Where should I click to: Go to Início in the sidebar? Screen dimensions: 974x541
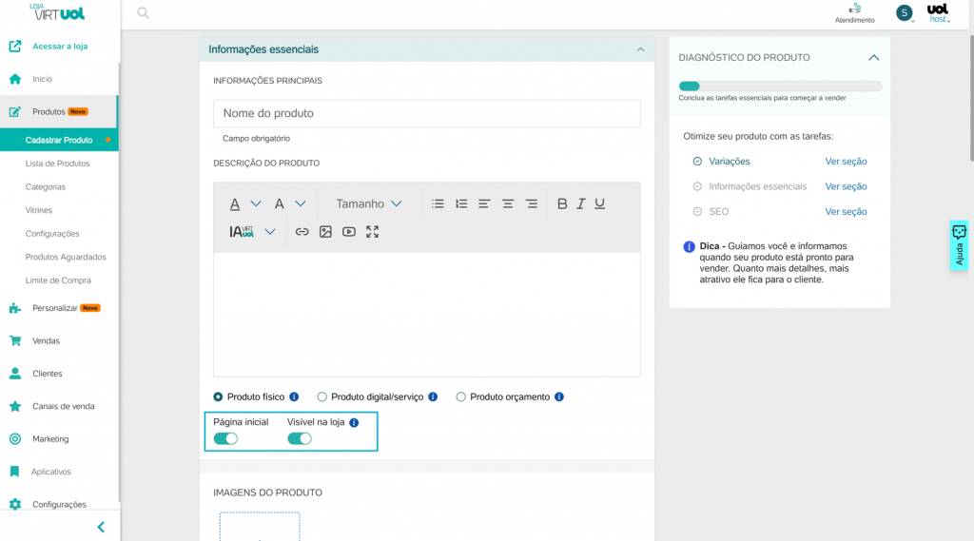(x=42, y=79)
